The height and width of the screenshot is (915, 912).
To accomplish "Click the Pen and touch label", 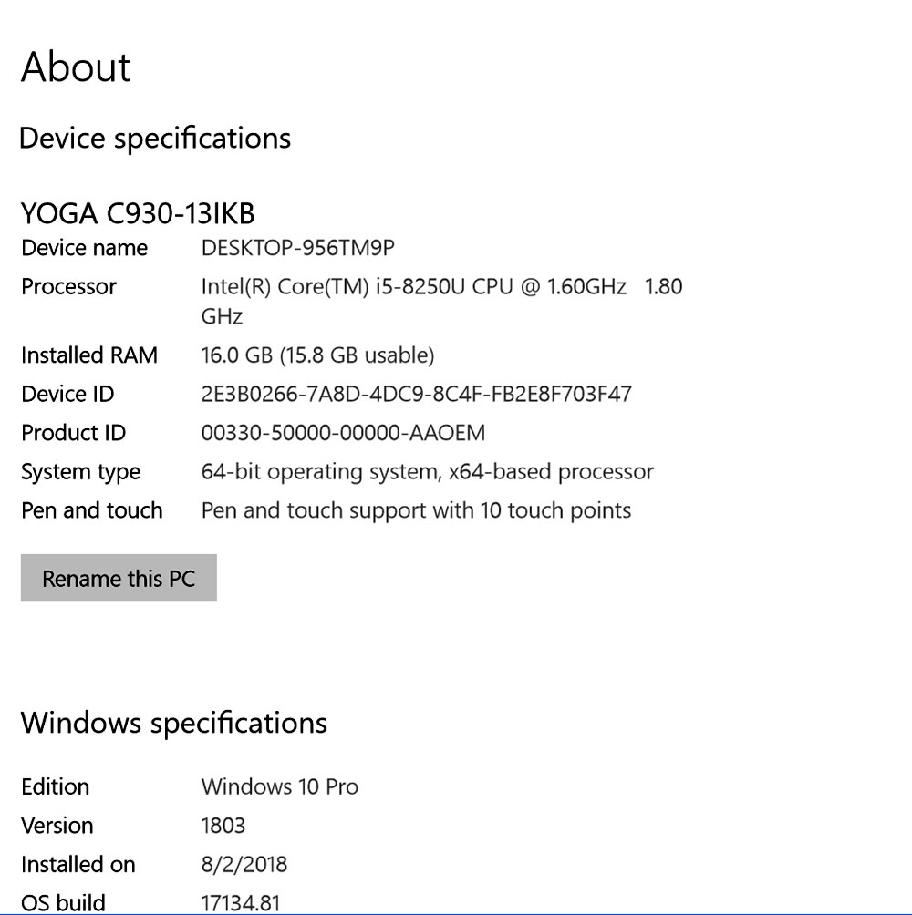I will tap(92, 510).
